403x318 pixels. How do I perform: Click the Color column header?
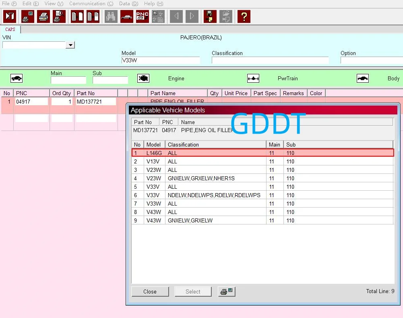(316, 93)
